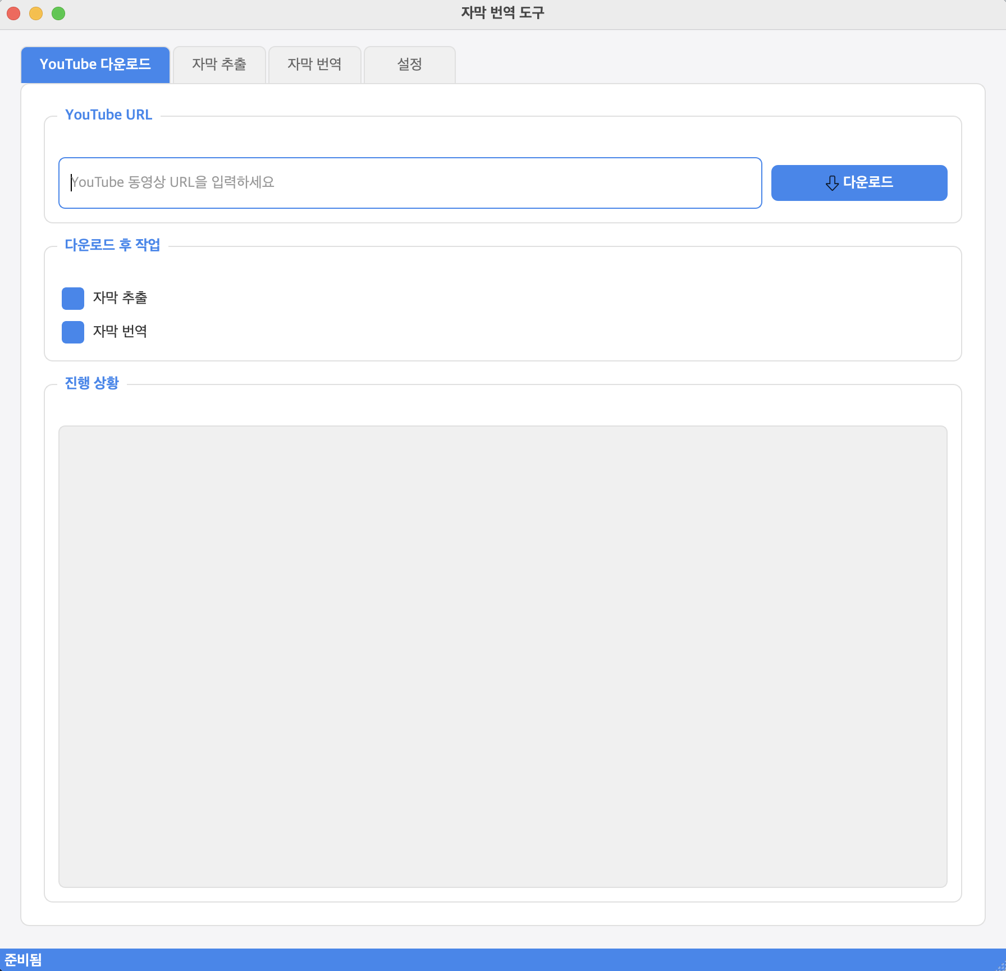Click the 다운로드 button text
1006x971 pixels.
(x=868, y=182)
